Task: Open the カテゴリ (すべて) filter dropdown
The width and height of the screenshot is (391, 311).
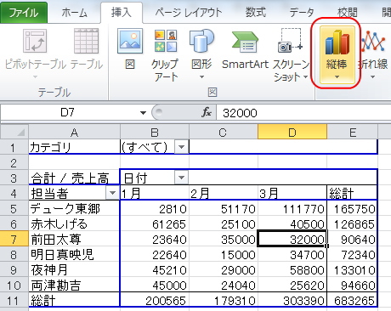Action: [x=181, y=147]
